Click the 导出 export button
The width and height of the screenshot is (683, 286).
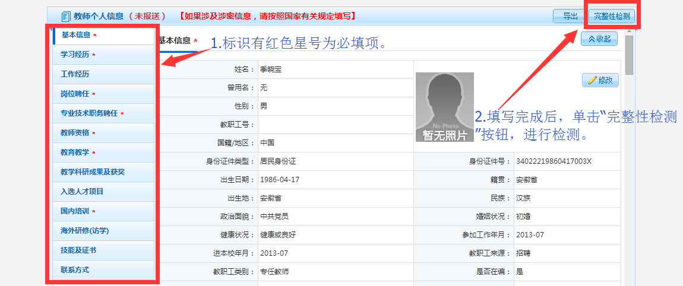[x=569, y=16]
